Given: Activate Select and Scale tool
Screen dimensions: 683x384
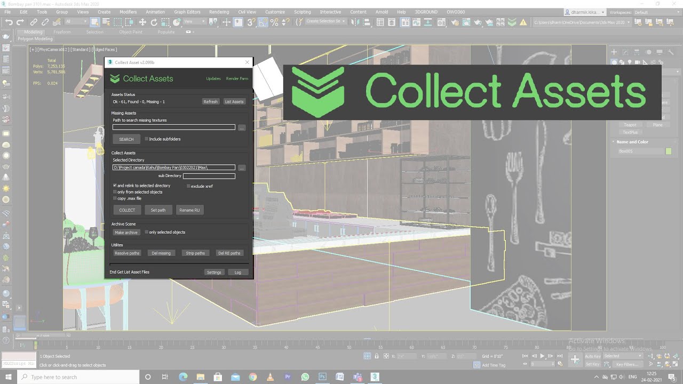Looking at the screenshot, I should point(165,22).
